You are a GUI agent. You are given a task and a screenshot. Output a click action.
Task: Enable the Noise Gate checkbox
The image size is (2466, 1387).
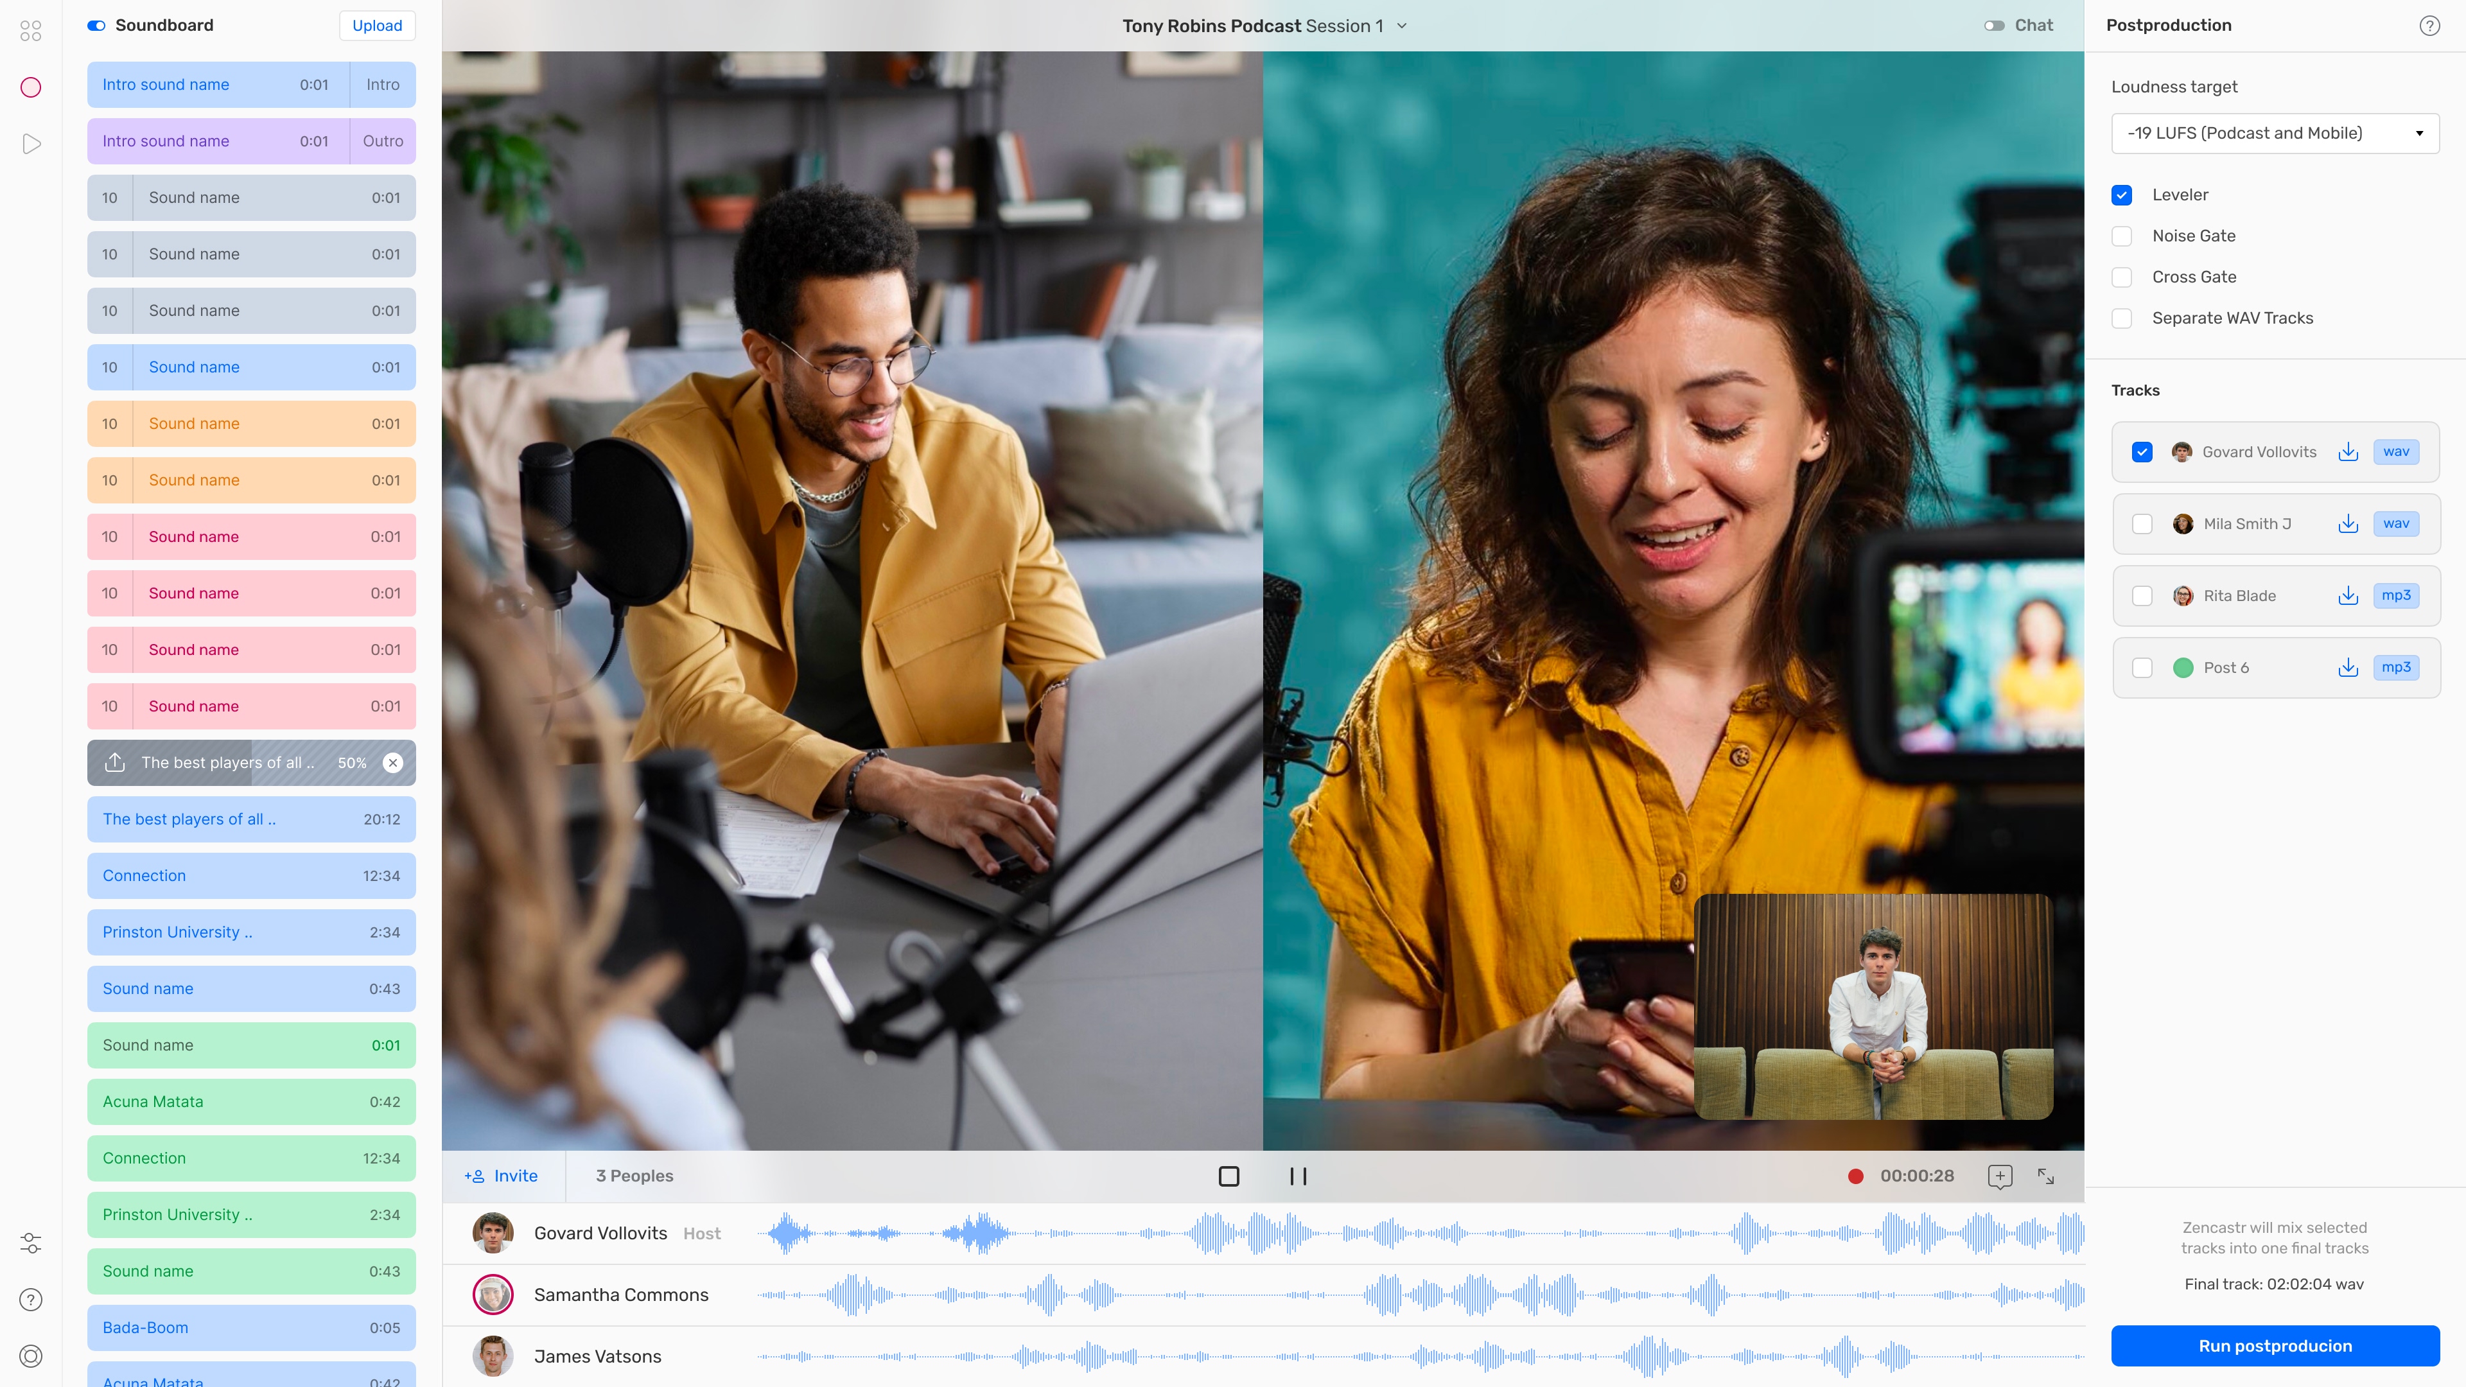tap(2121, 236)
